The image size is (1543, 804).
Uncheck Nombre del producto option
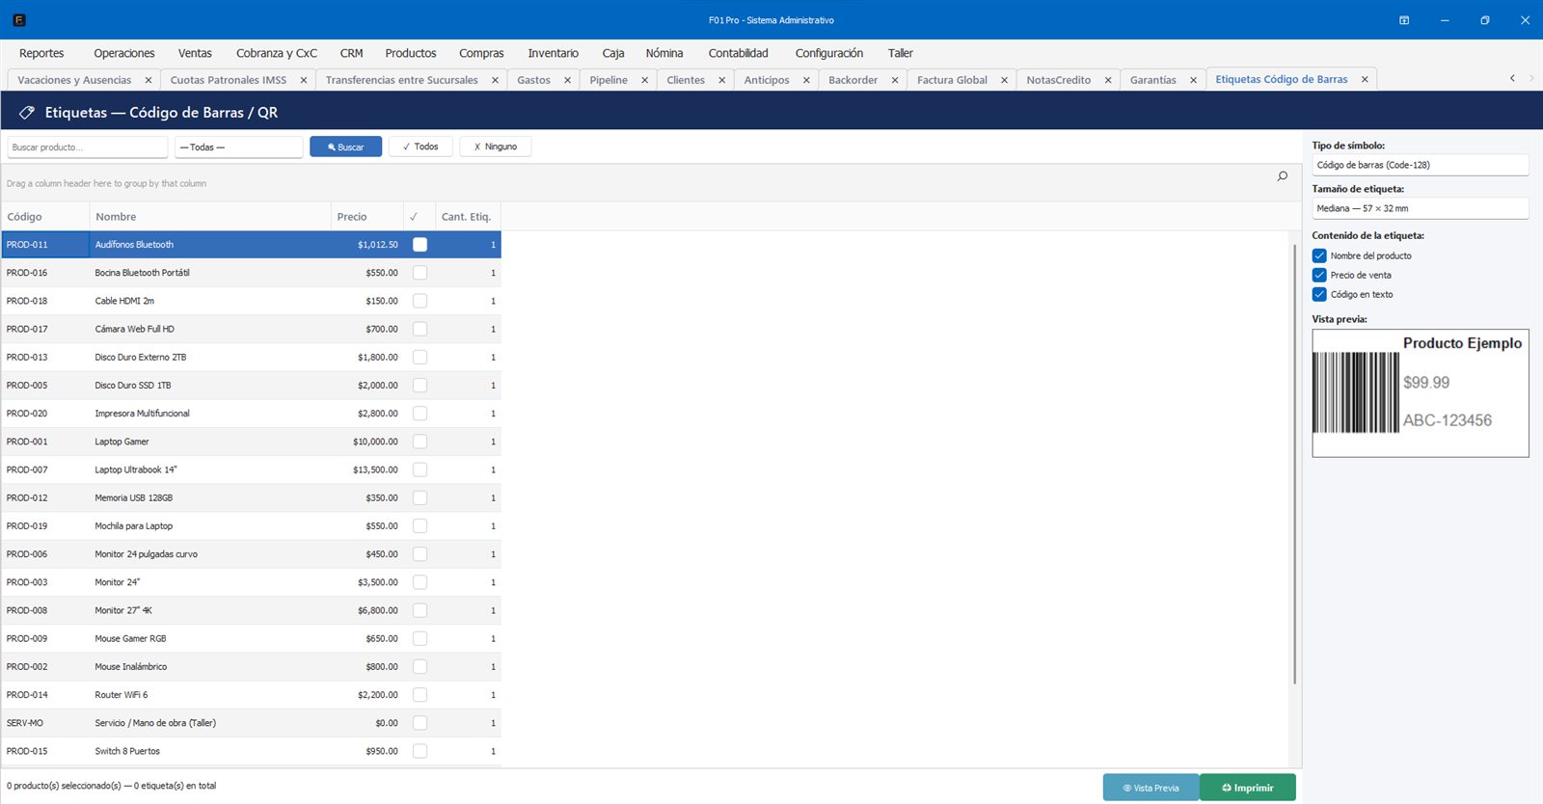[x=1319, y=255]
